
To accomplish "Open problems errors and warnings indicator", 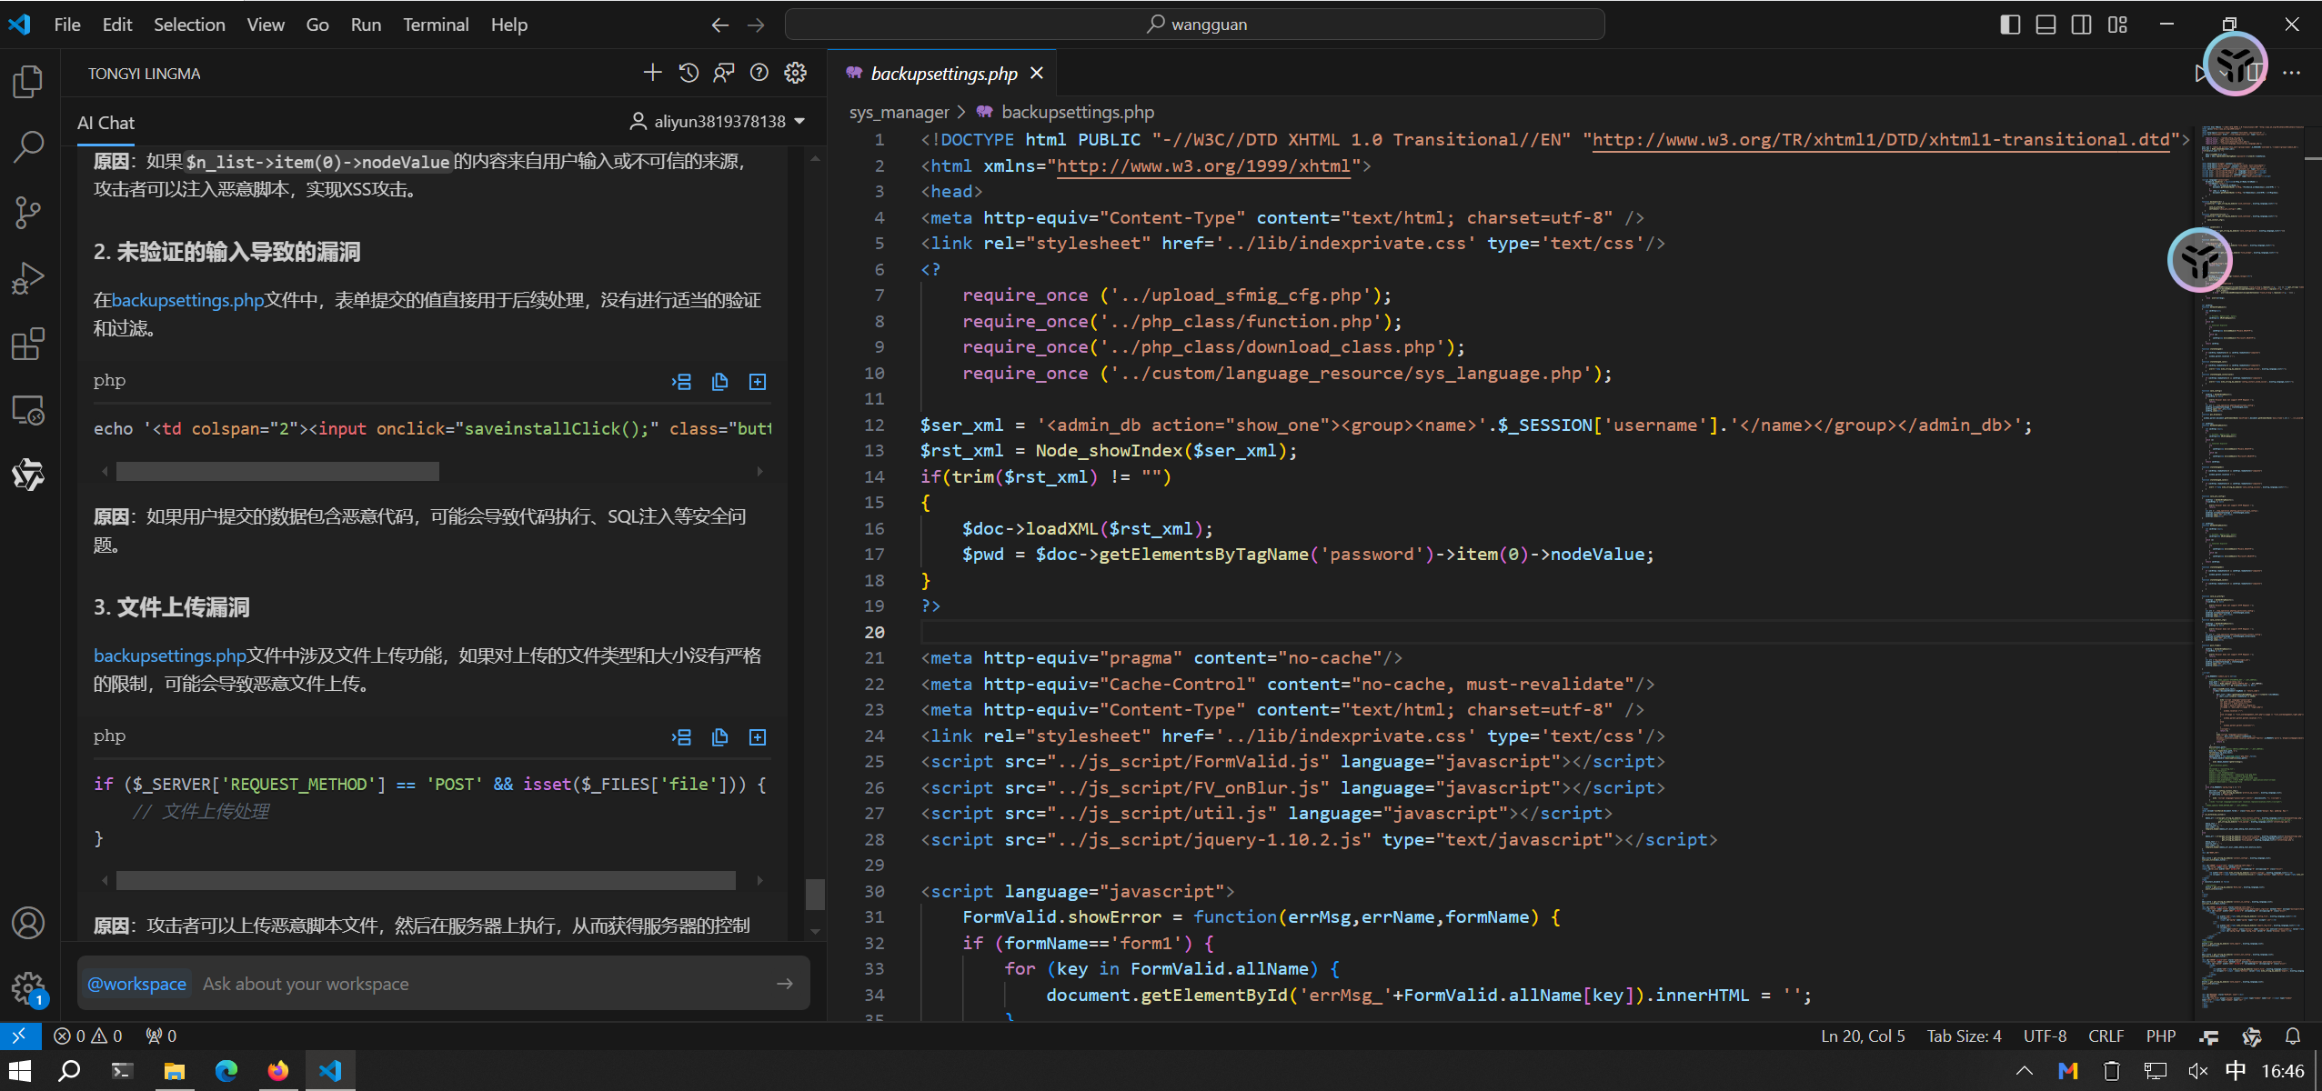I will (x=87, y=1036).
